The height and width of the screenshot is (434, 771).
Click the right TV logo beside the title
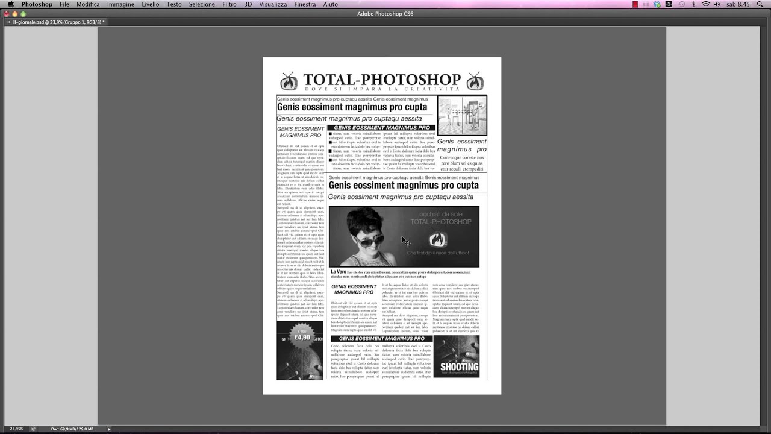point(475,81)
